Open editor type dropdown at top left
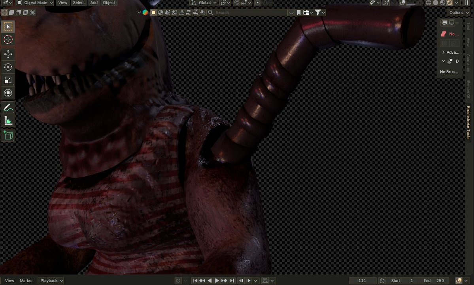Screen dimensions: 474x285 point(6,3)
